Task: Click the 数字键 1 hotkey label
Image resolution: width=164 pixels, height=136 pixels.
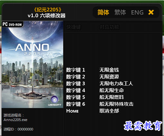Action: click(x=76, y=70)
